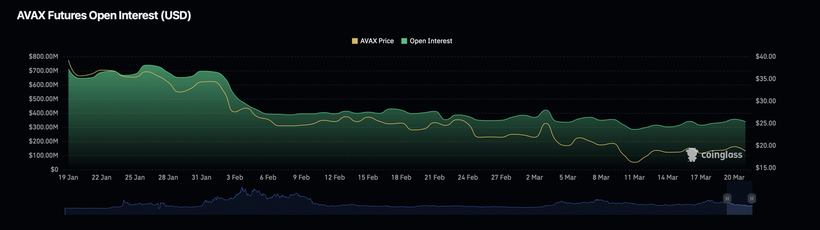Click the 12 Feb date label
Image resolution: width=820 pixels, height=230 pixels.
click(335, 177)
